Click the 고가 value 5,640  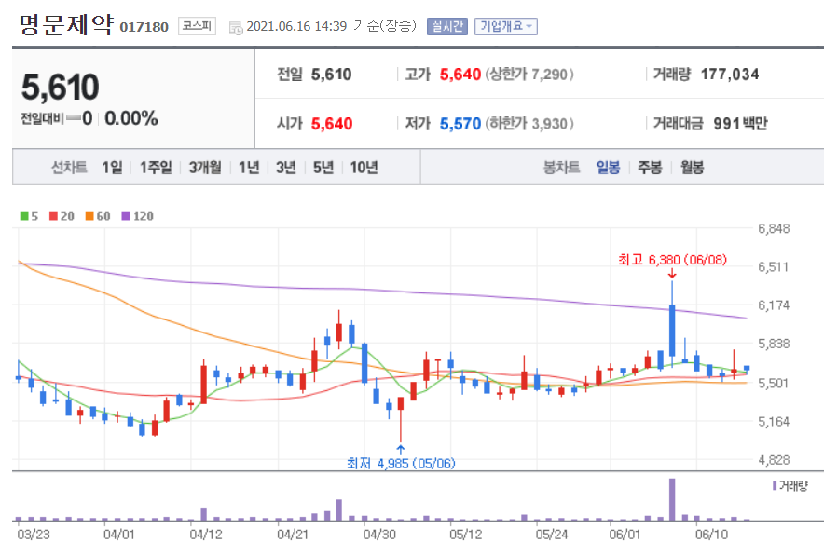(x=460, y=75)
